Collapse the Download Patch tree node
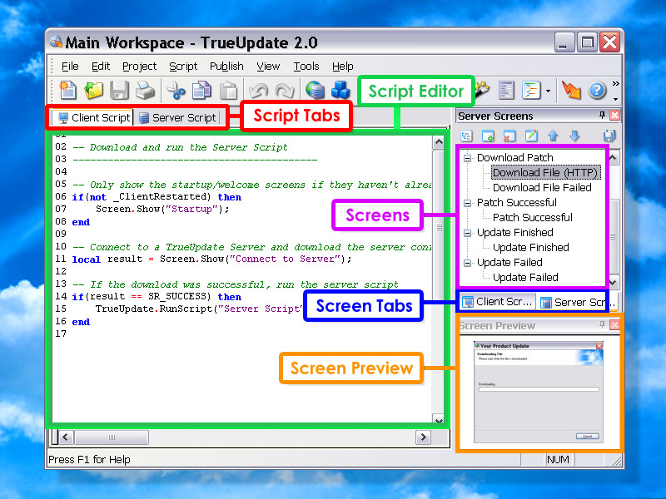The image size is (666, 499). [467, 158]
